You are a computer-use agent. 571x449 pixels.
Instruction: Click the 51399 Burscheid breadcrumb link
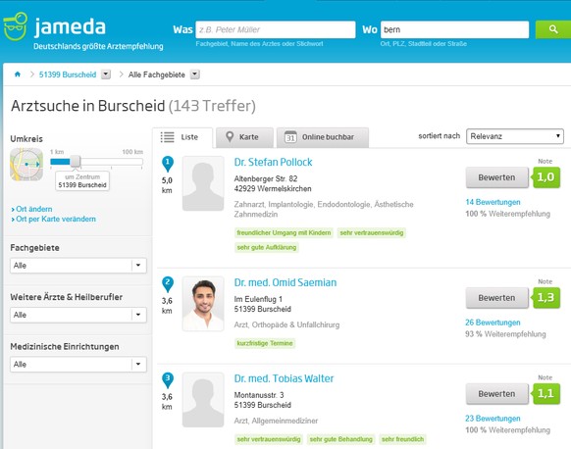click(x=68, y=75)
